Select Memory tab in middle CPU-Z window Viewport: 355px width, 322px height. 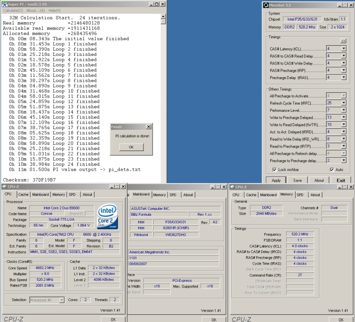[x=159, y=195]
